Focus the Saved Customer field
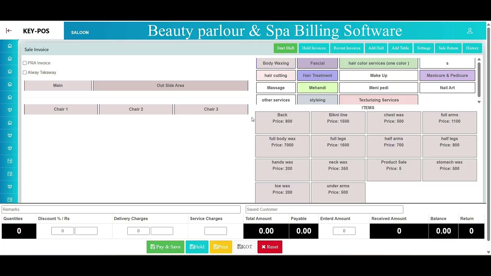491x276 pixels. [325, 210]
